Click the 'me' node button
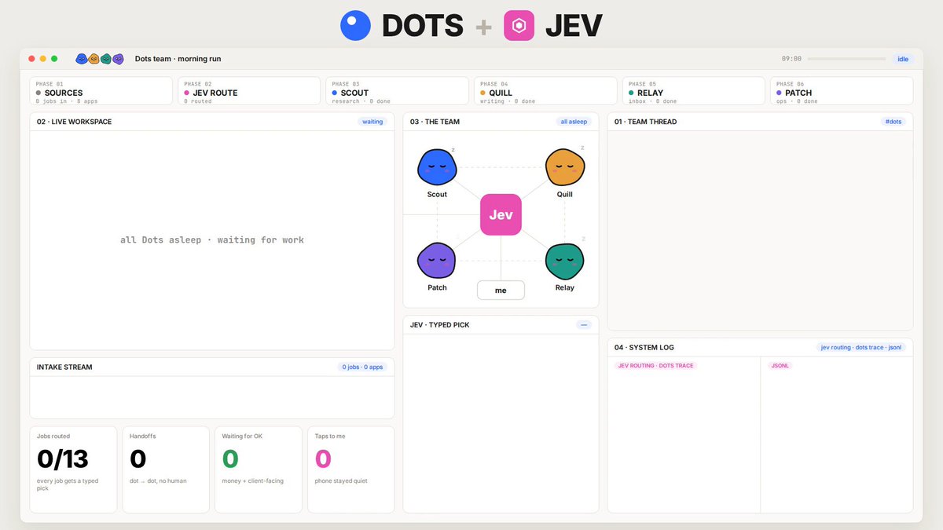943x530 pixels. [x=501, y=291]
